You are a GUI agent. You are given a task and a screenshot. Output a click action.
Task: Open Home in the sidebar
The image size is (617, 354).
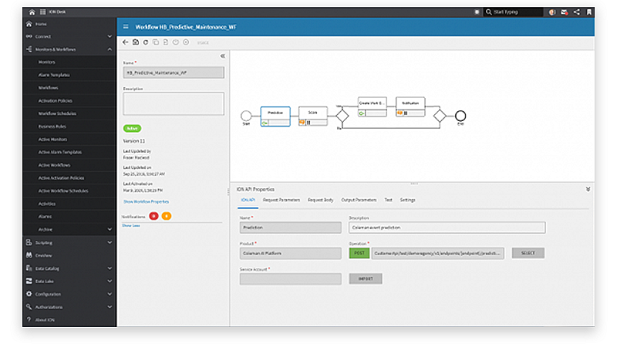click(69, 24)
